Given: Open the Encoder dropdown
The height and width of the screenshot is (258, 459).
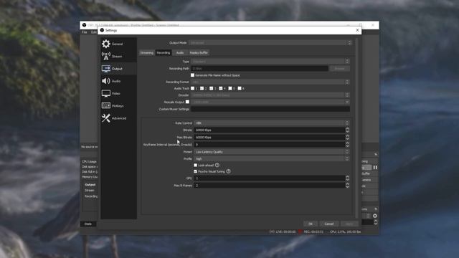Looking at the screenshot, I should coord(270,95).
